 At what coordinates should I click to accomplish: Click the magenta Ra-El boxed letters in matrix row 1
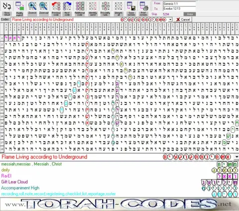(12, 38)
